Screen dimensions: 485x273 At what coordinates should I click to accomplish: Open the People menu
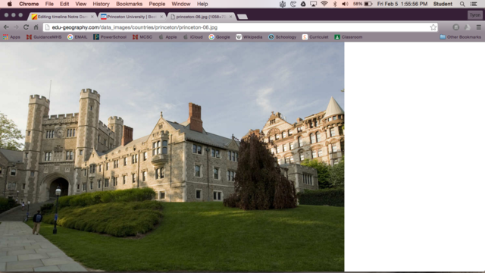tap(157, 4)
